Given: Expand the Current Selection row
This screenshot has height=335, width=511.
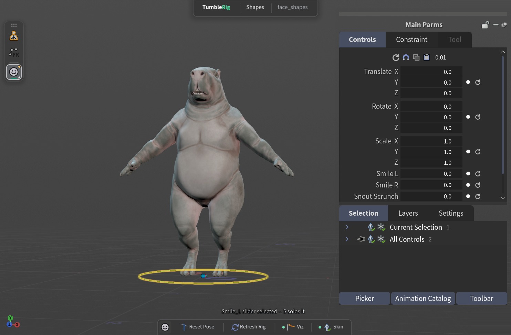Looking at the screenshot, I should click(347, 227).
